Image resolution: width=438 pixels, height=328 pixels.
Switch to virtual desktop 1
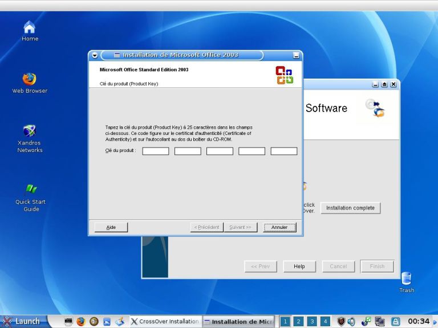tap(285, 322)
